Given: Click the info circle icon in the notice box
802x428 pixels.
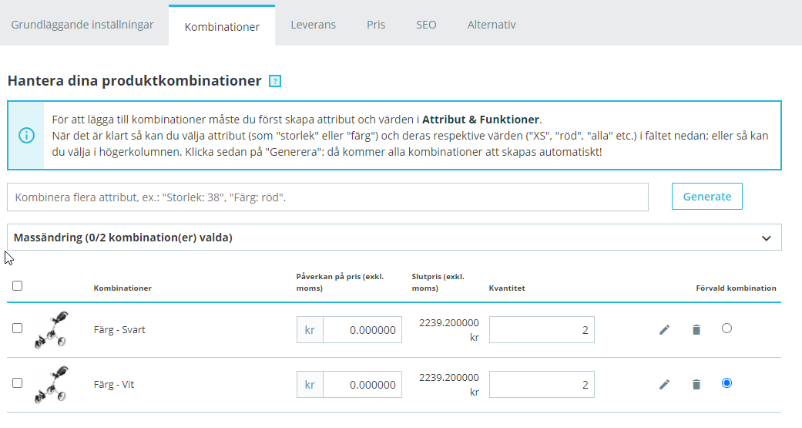Looking at the screenshot, I should (26, 135).
